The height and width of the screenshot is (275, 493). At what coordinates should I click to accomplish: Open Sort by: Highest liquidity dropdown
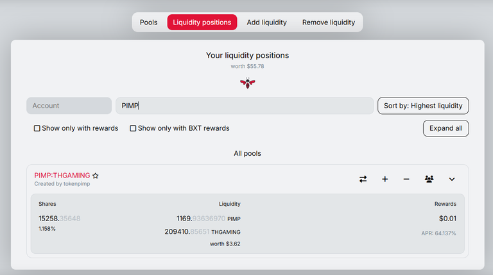423,106
